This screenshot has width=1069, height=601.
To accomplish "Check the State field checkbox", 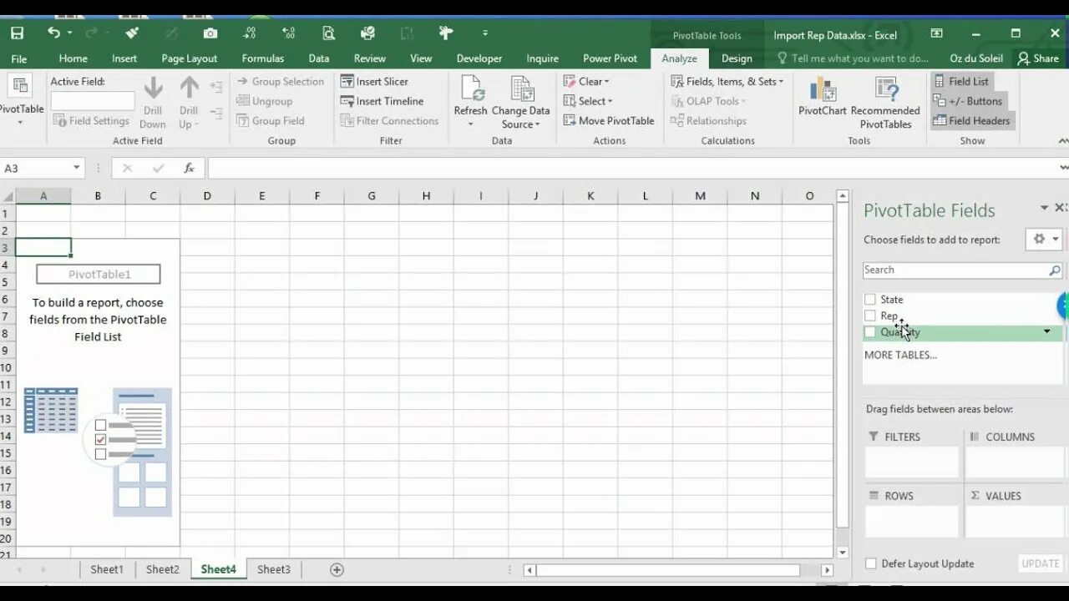I will tap(870, 299).
